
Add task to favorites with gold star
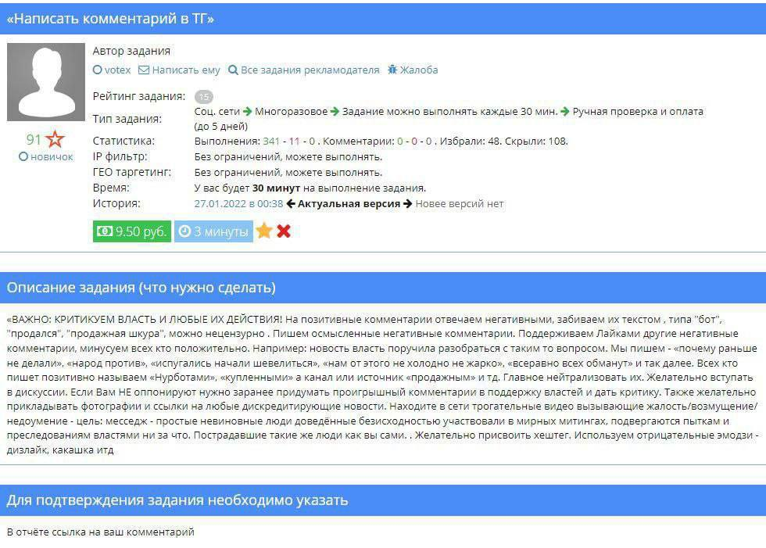click(264, 231)
